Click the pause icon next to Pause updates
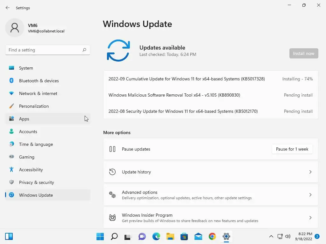This screenshot has width=326, height=244. 112,149
